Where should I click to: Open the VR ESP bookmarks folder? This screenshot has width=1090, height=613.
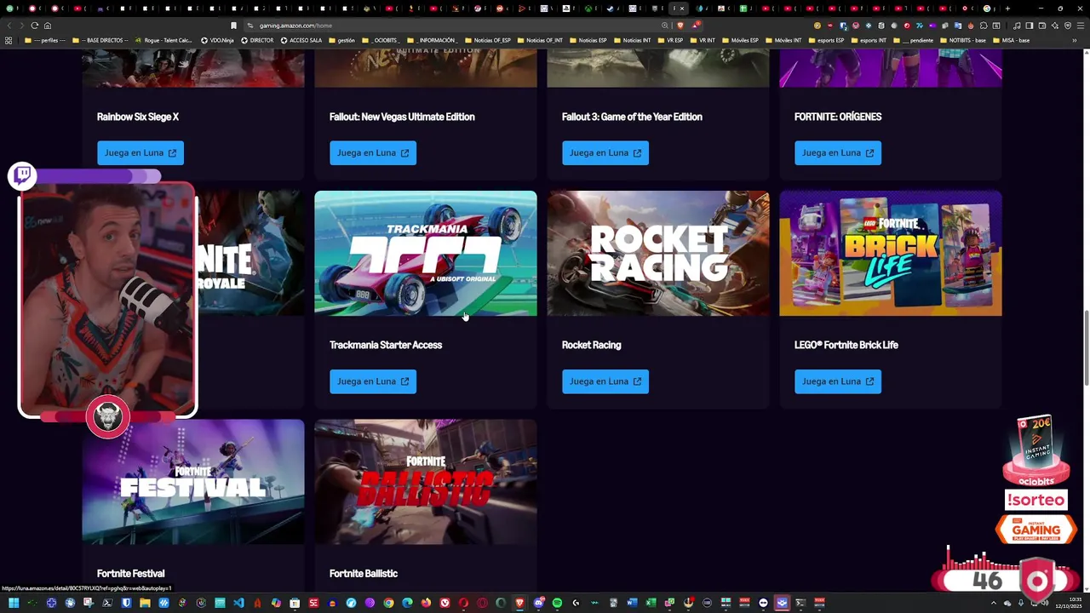pos(669,40)
